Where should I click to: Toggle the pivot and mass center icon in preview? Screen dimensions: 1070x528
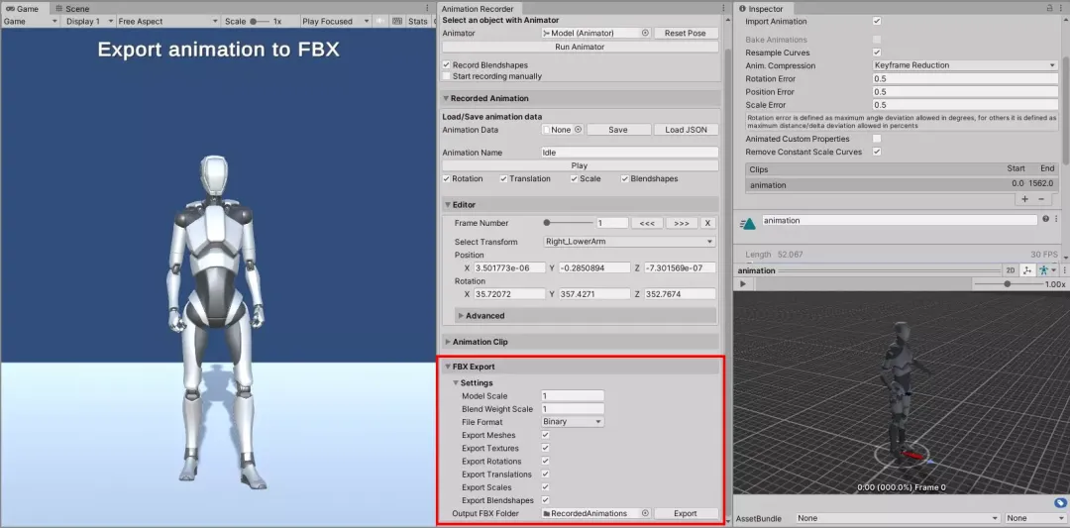[1027, 270]
